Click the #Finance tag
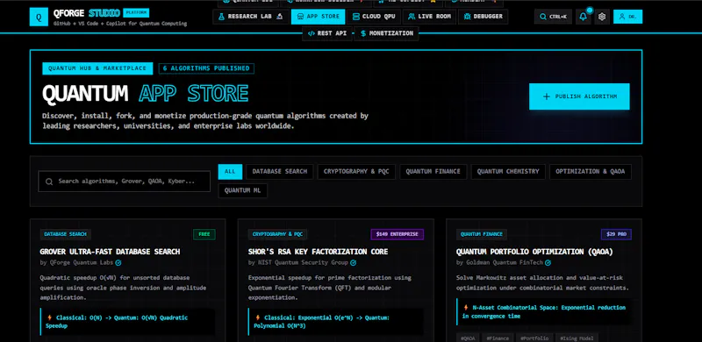 pos(498,338)
